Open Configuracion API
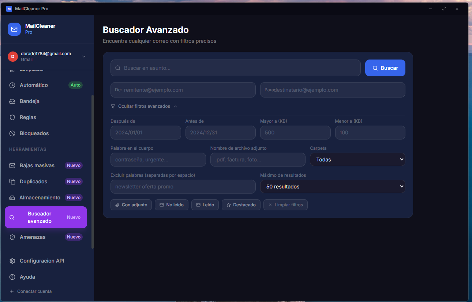Screen dimensions: 472x302 [46, 261]
